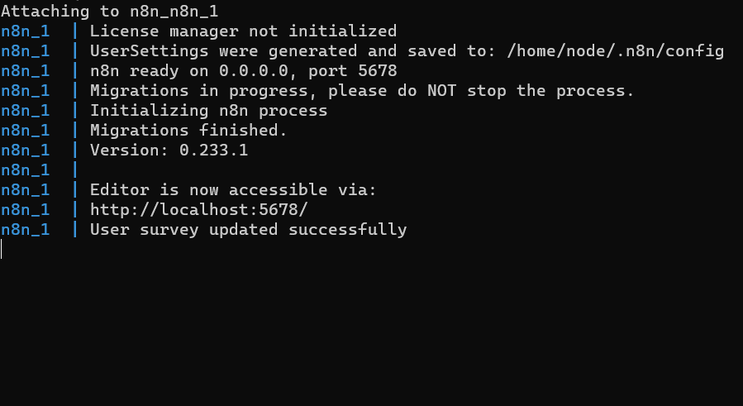Click the "Migrations finished." message

click(x=188, y=131)
